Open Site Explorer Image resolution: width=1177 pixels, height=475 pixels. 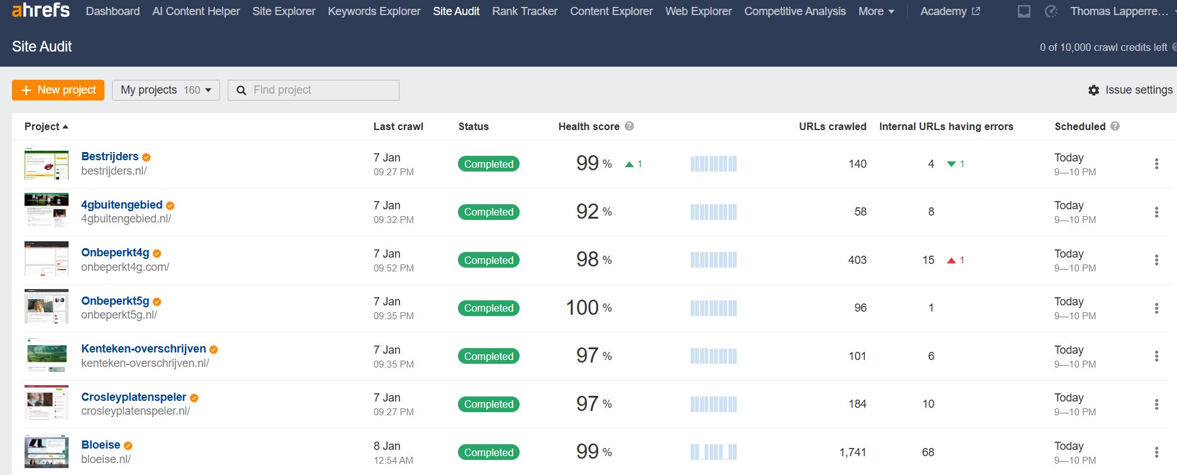[x=284, y=11]
